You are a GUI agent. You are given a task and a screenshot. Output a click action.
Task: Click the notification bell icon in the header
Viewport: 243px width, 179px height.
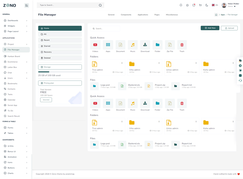pyautogui.click(x=181, y=5)
